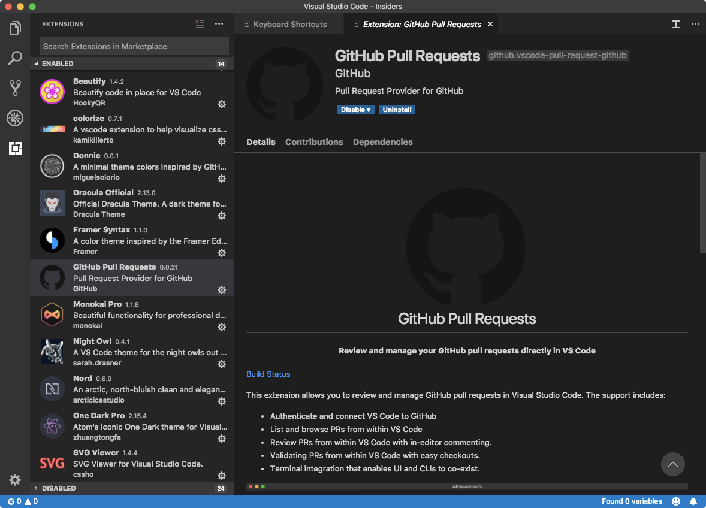Click the notifications bell in the status bar
This screenshot has height=508, width=706.
(x=694, y=501)
